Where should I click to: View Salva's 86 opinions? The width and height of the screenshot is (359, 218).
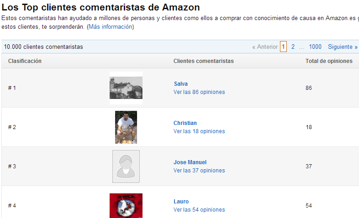tap(199, 92)
